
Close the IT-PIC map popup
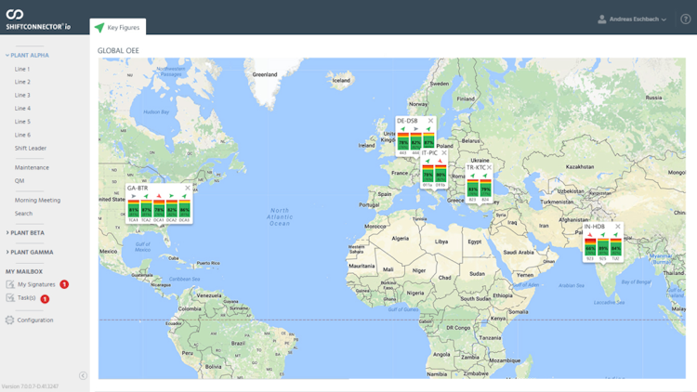pos(443,152)
